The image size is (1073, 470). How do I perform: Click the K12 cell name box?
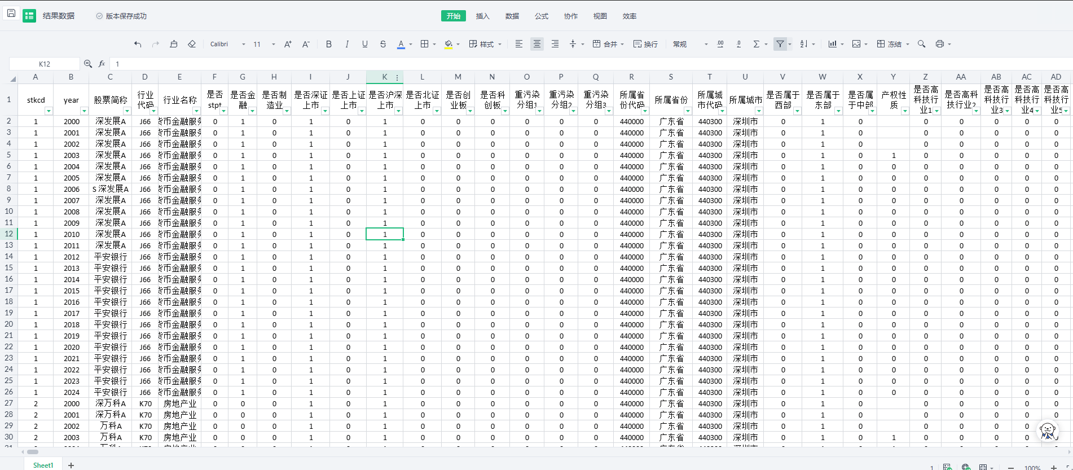(x=45, y=64)
